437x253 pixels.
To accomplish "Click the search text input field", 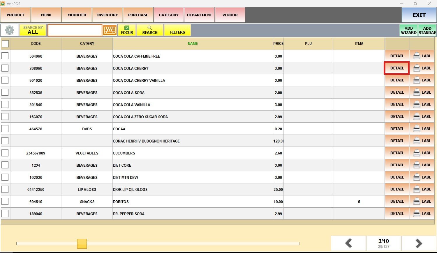I will 75,30.
